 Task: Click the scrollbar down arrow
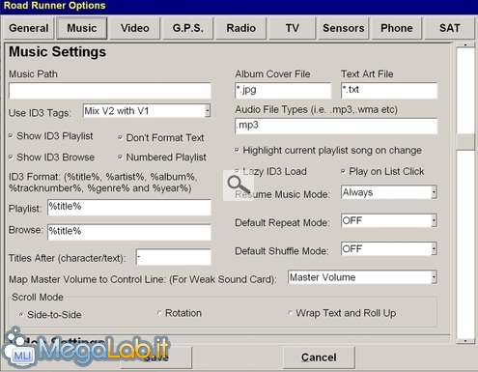tap(465, 340)
